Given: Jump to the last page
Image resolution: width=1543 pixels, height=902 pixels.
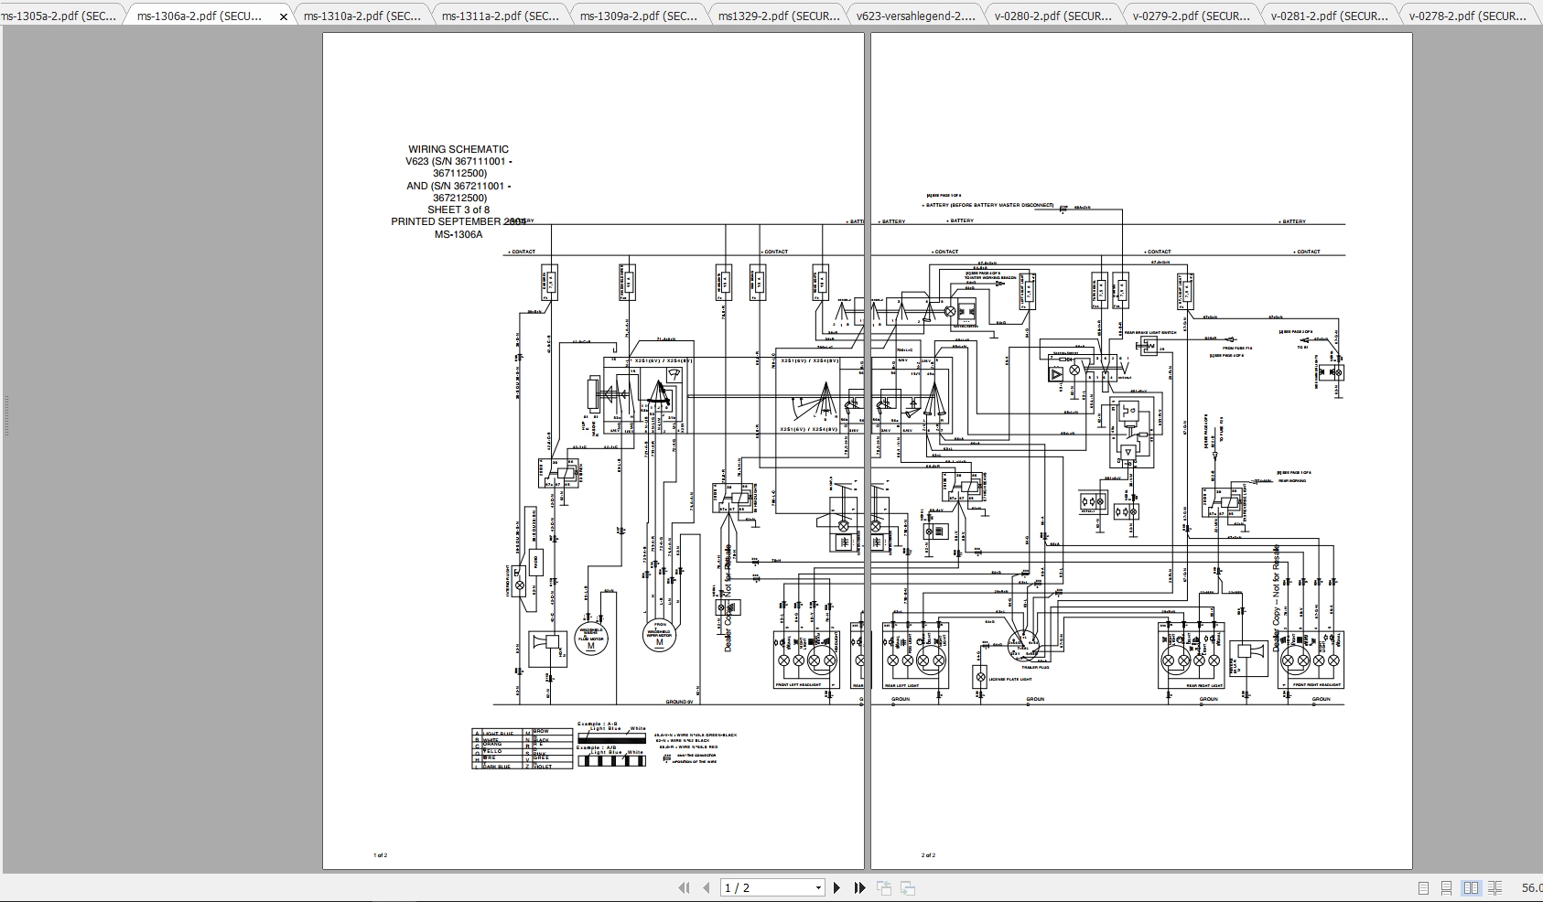Looking at the screenshot, I should (860, 887).
